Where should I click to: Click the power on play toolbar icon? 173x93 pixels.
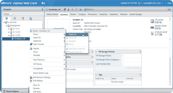coord(68,10)
